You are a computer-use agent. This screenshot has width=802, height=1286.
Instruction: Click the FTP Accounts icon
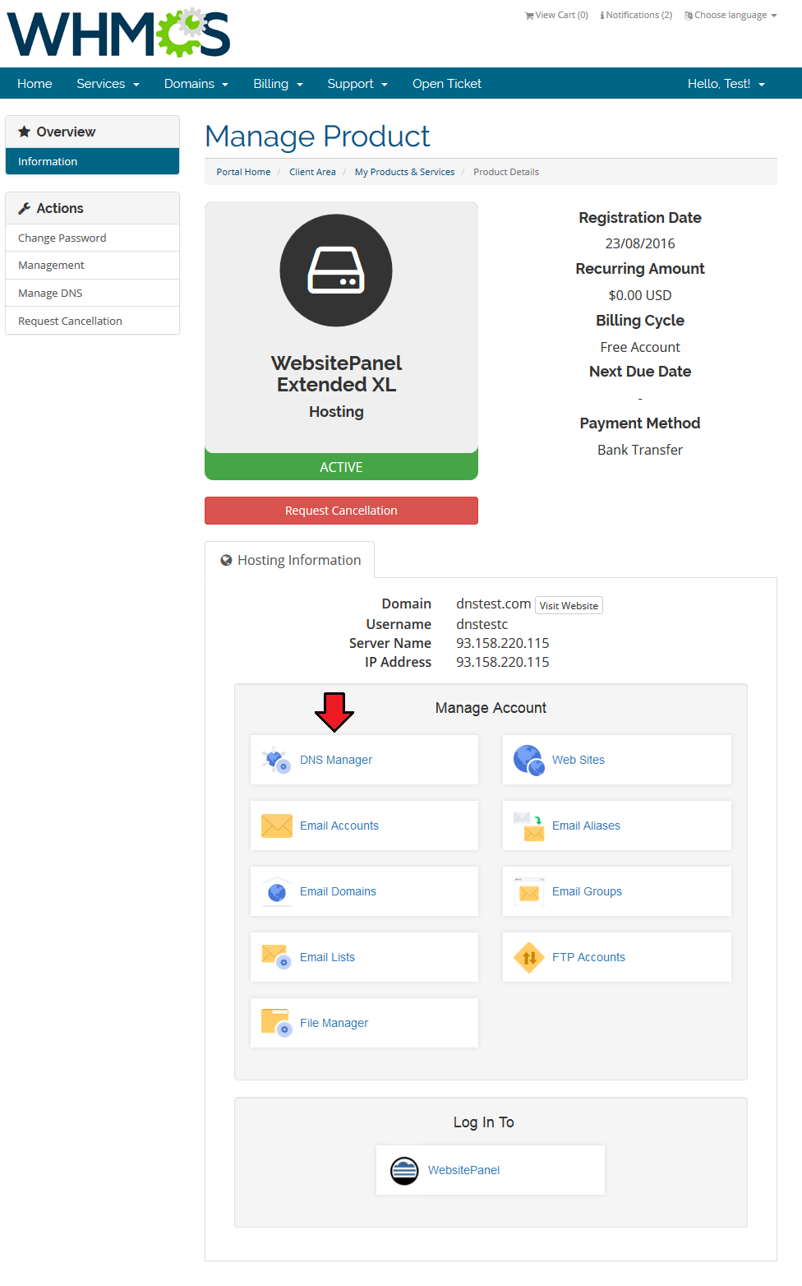coord(529,957)
